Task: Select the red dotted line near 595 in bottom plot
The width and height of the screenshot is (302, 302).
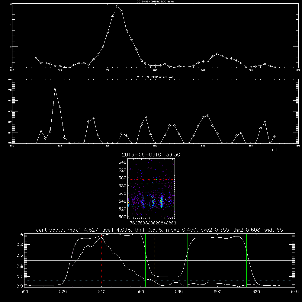Action: tap(208, 260)
